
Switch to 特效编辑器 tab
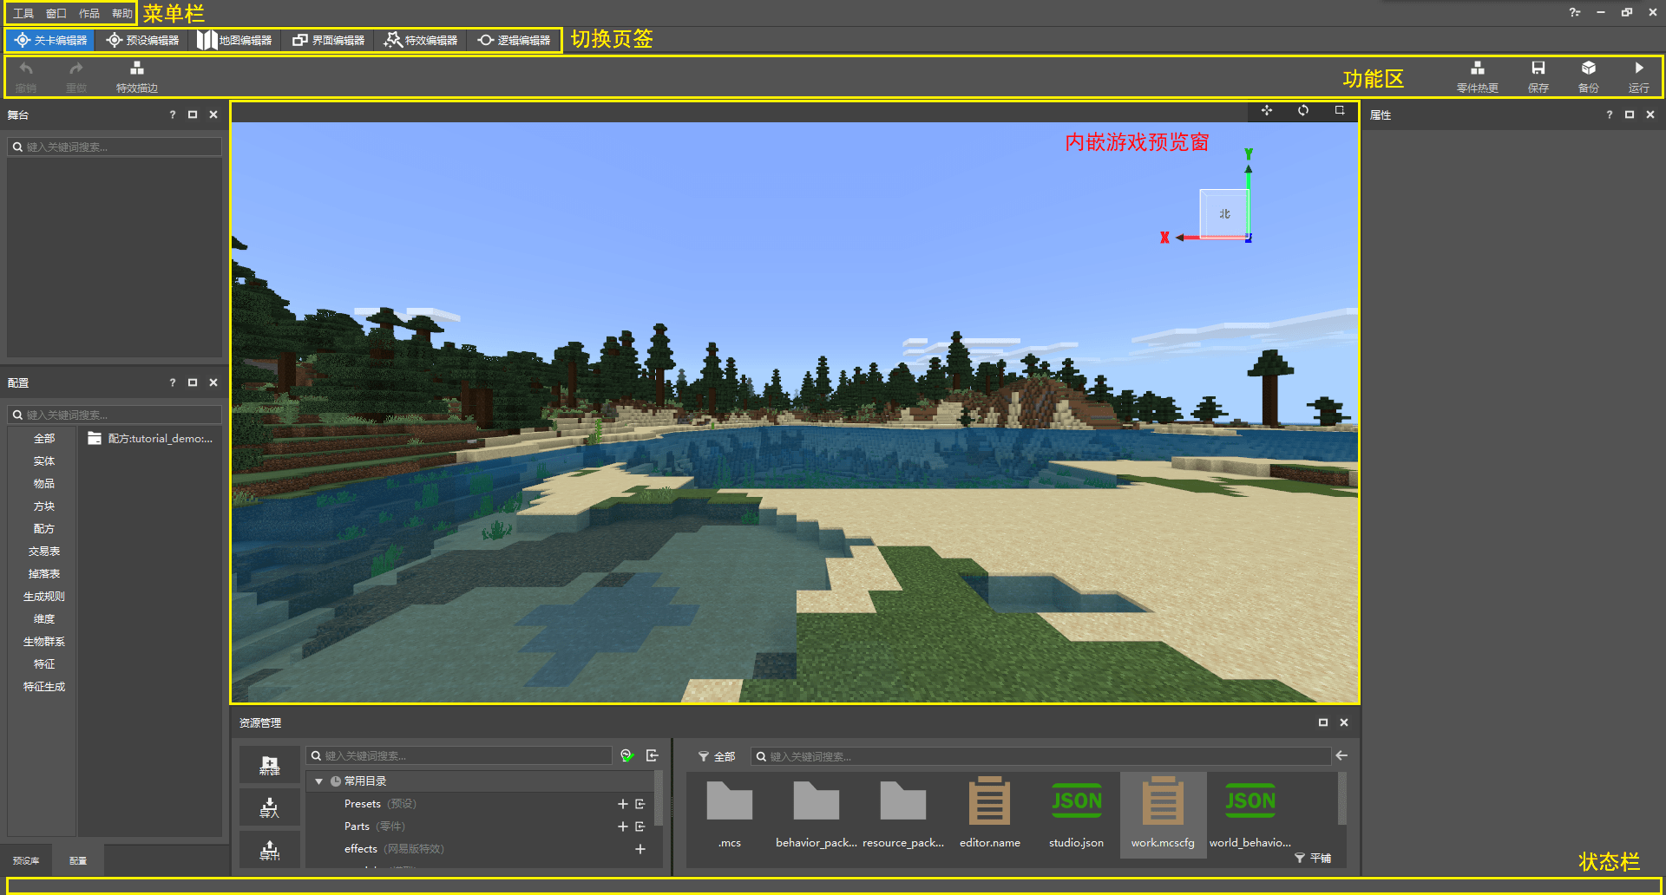(x=421, y=40)
